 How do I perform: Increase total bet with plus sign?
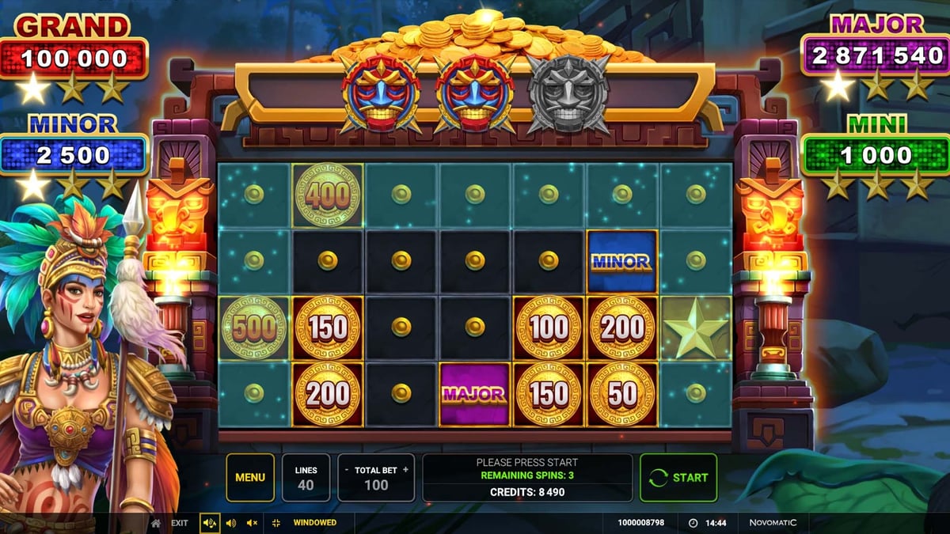(x=405, y=470)
